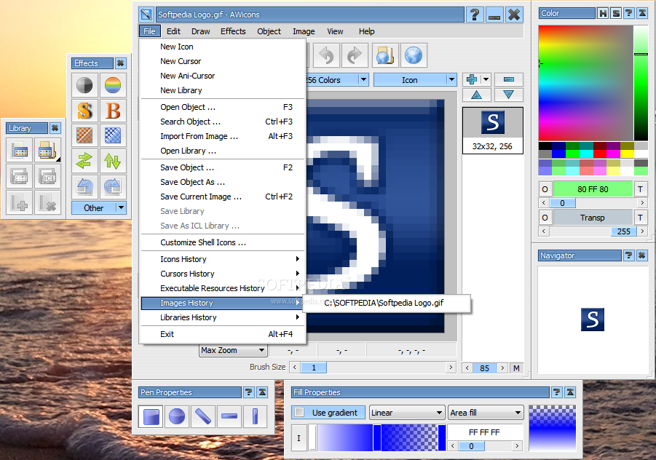This screenshot has height=460, width=656.
Task: Select the horizontal line pen shape
Action: pyautogui.click(x=229, y=416)
